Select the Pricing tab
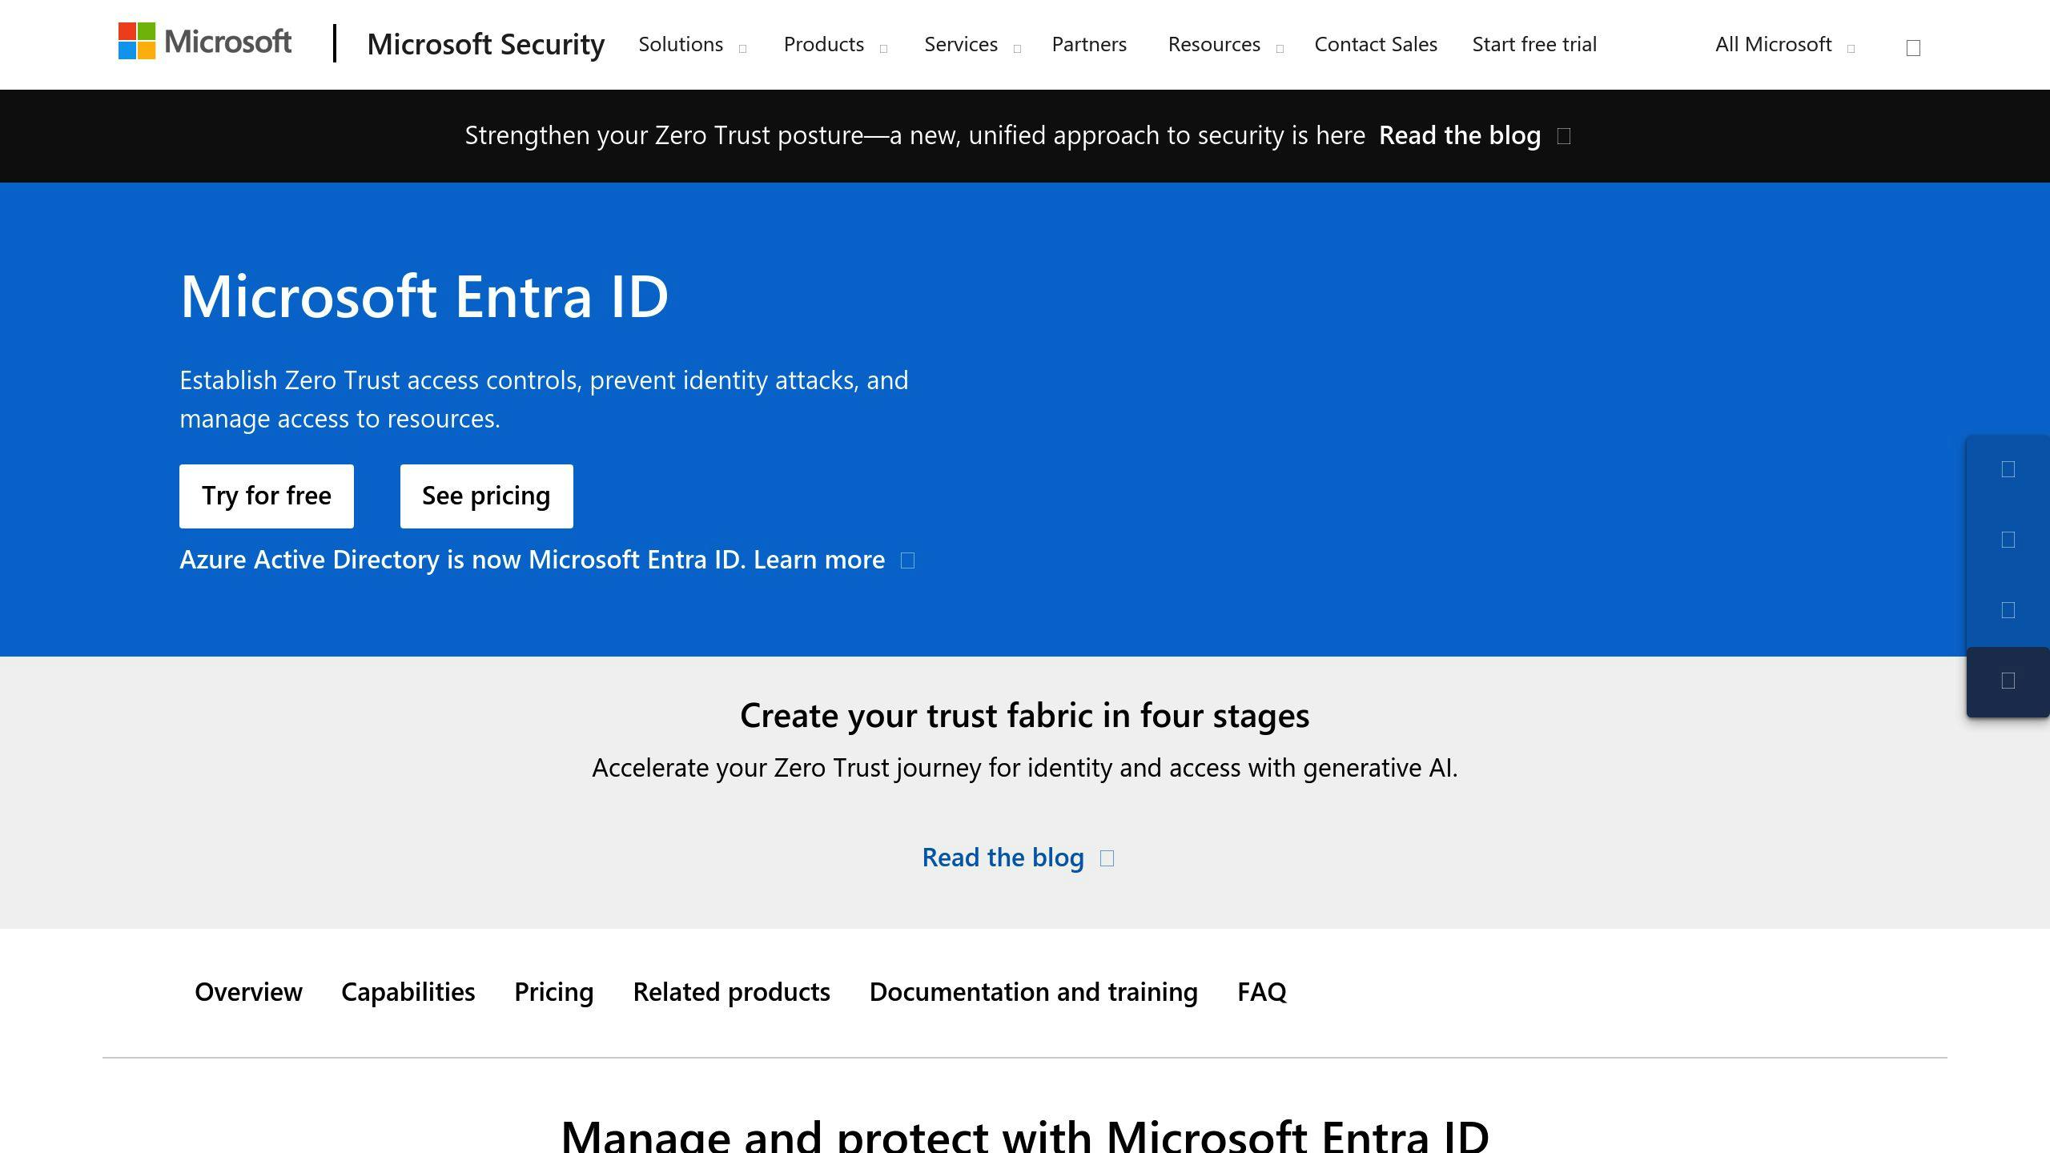The height and width of the screenshot is (1153, 2050). [553, 992]
